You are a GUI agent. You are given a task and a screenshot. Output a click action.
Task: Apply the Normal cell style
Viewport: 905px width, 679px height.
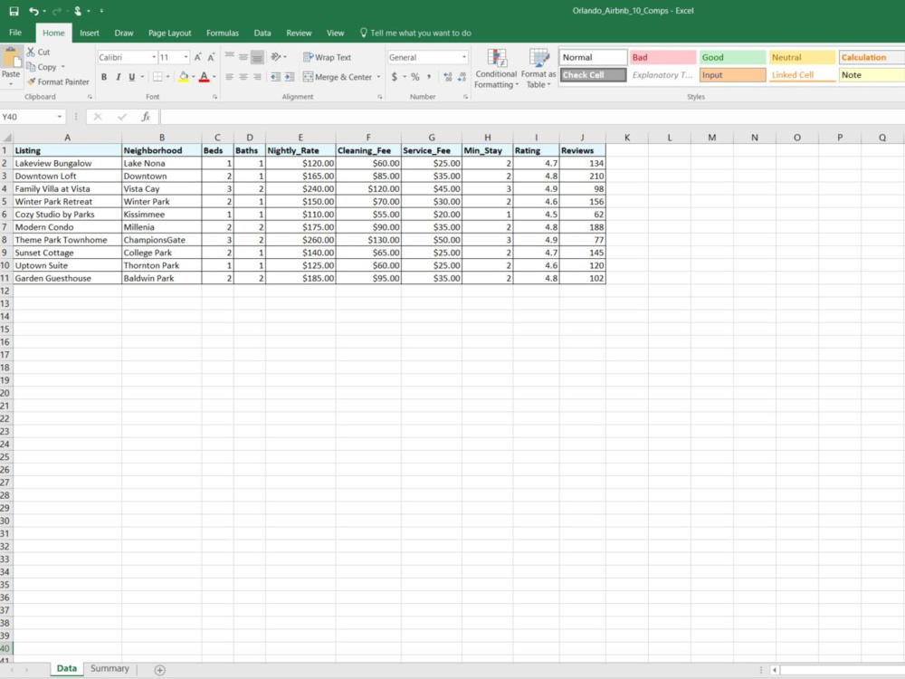click(594, 57)
